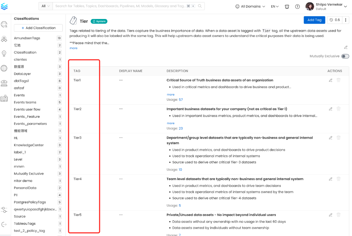This screenshot has height=236, width=352.
Task: Expand the All Domains dropdown
Action: tap(250, 7)
